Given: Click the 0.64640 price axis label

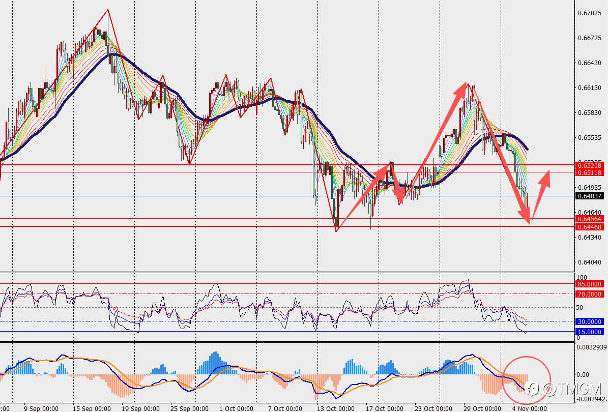Looking at the screenshot, I should click(x=589, y=213).
